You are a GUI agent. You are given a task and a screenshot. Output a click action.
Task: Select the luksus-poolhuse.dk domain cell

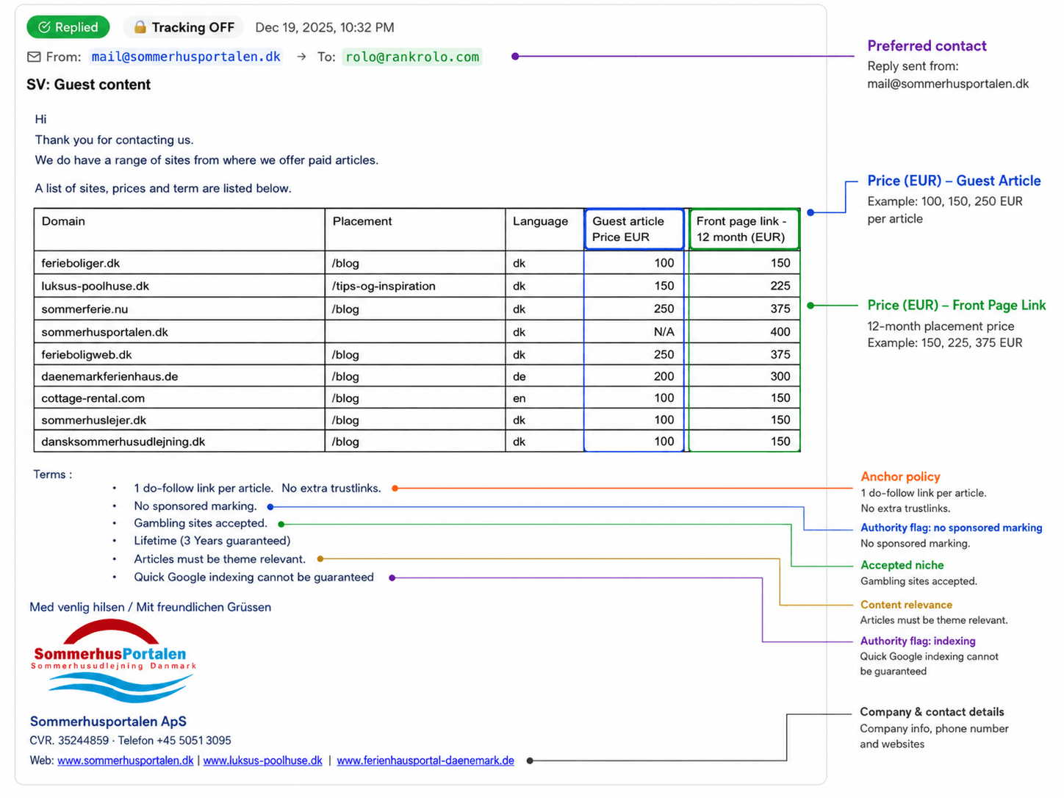pos(179,286)
